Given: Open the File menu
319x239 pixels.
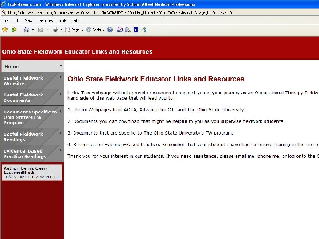Looking at the screenshot, I should tap(6, 20).
